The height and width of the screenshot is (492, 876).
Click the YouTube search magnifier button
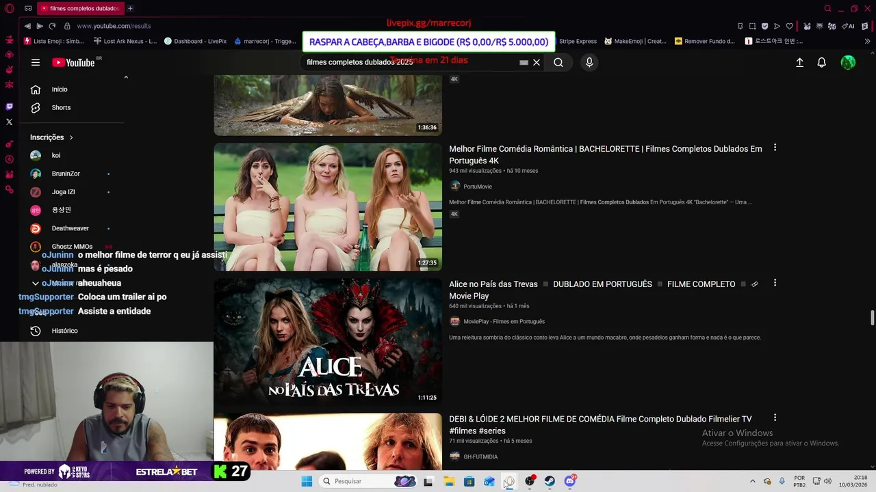click(558, 62)
